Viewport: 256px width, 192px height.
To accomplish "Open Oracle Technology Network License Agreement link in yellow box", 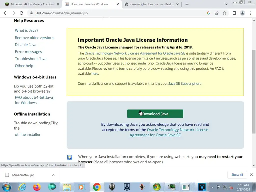I will coord(135,53).
